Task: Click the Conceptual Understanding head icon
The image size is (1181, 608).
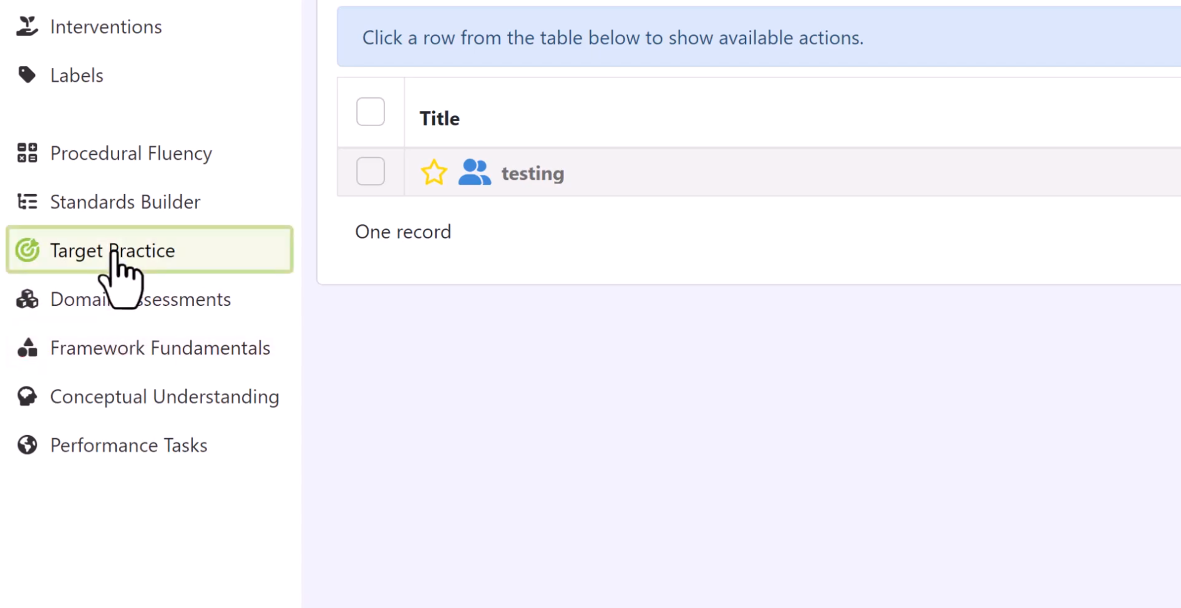Action: point(27,396)
